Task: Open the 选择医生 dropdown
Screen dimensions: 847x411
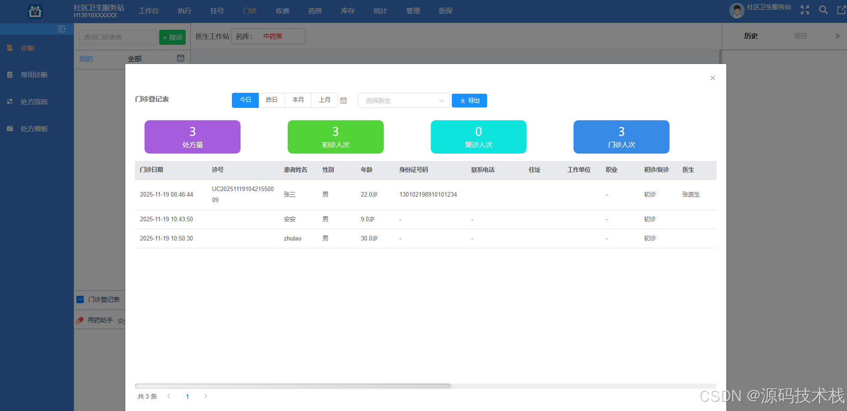Action: pos(404,101)
